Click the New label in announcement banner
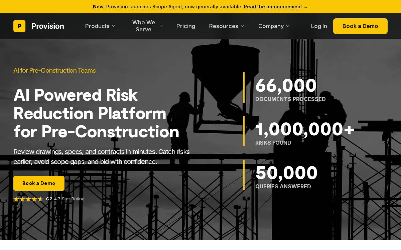 pyautogui.click(x=98, y=7)
